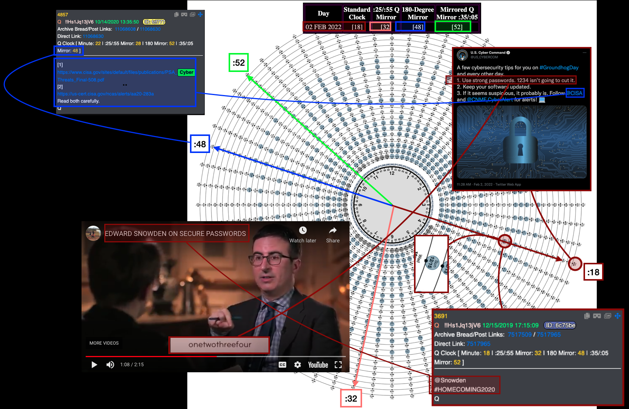This screenshot has width=629, height=409.
Task: Click the verified badge beside U.S. Cyber Command
Action: click(x=508, y=53)
